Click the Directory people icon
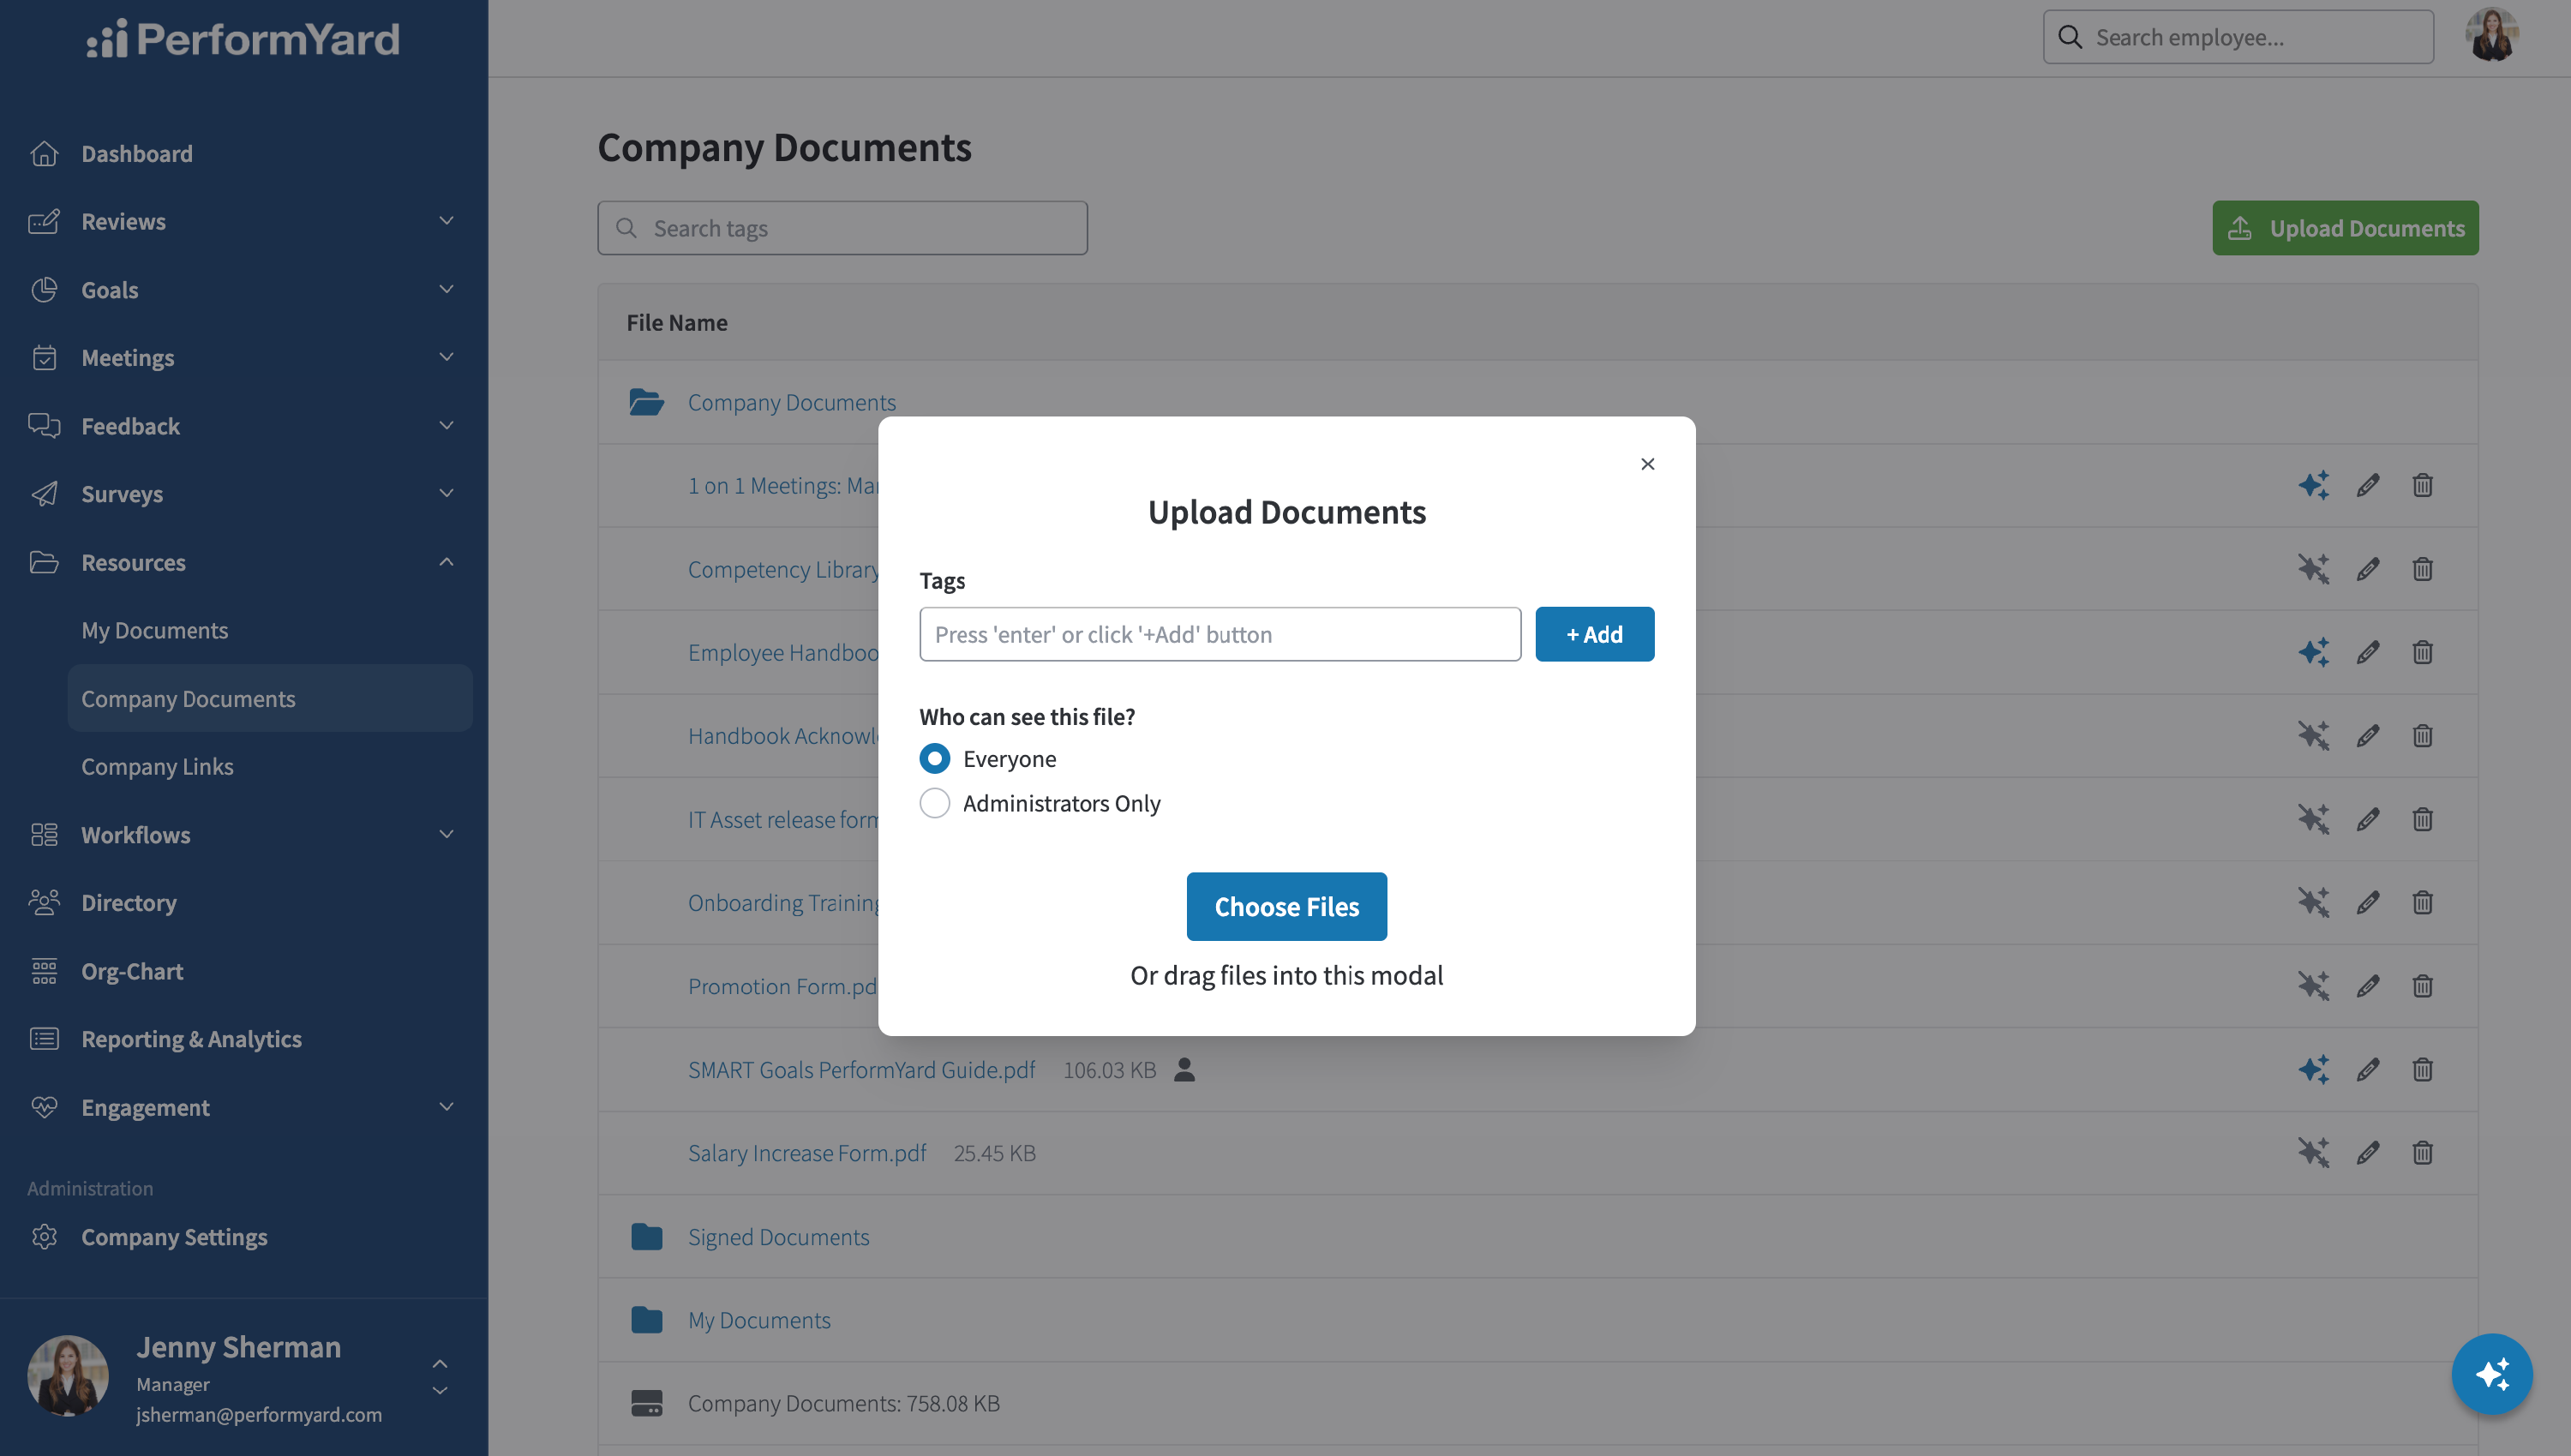The height and width of the screenshot is (1456, 2571). tap(44, 902)
